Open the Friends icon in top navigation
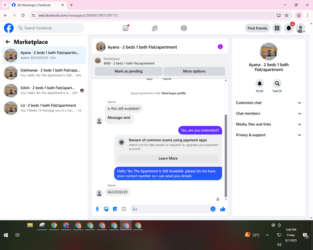This screenshot has width=313, height=250. pyautogui.click(x=155, y=28)
